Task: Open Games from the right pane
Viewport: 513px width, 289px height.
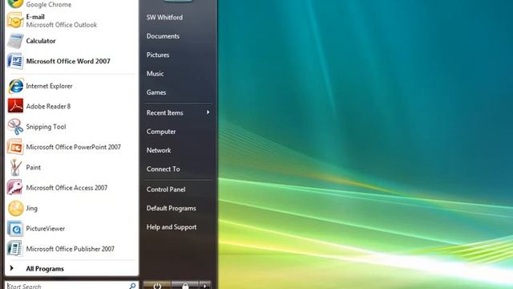Action: coord(156,92)
